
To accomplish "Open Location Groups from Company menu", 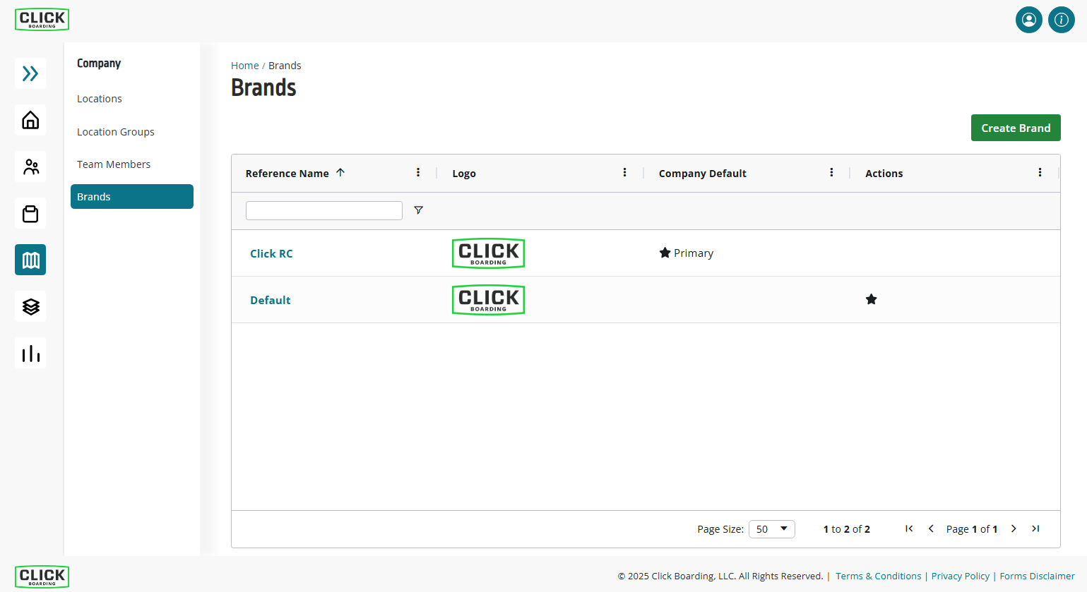I will (x=115, y=131).
